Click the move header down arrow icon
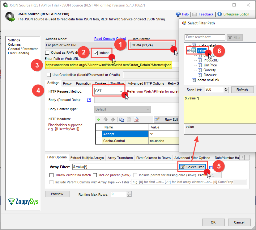This screenshot has height=230, width=256. (113, 119)
